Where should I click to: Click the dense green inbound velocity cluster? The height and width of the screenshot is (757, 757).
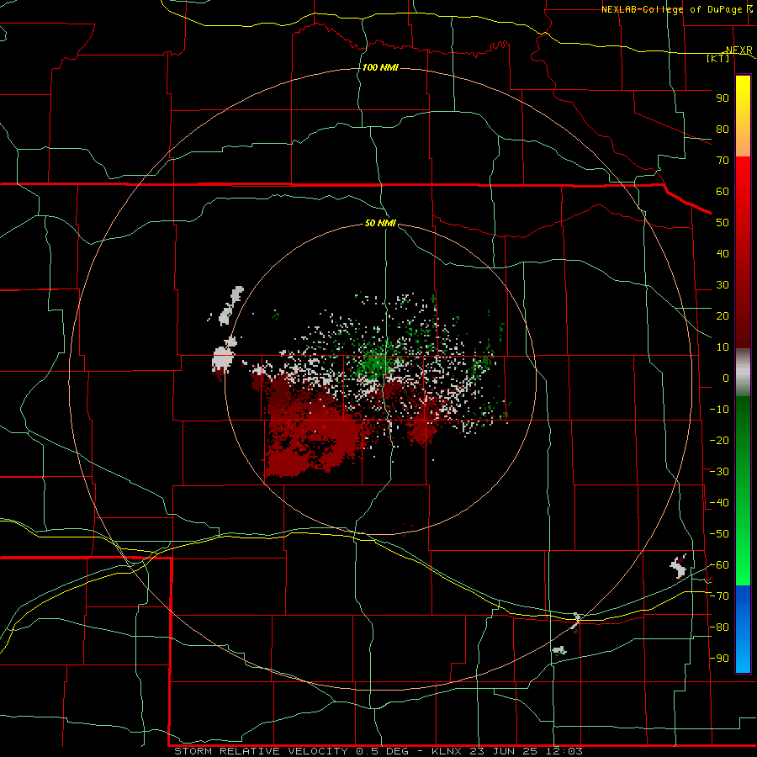click(374, 362)
